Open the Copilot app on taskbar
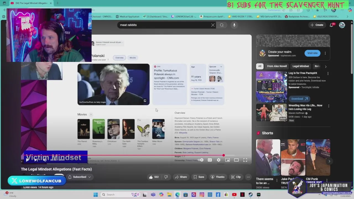Screen dimensions: 354x199 [x=161, y=195]
